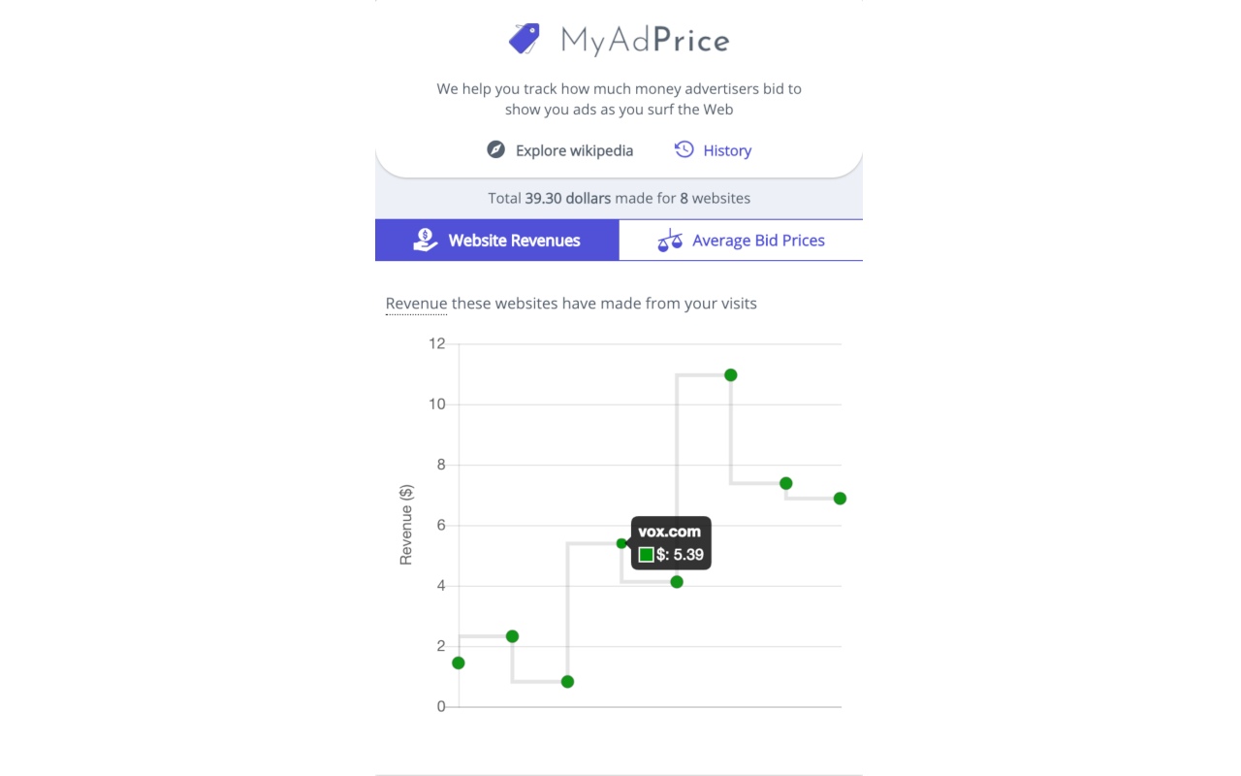Select the lowest data point below 1
This screenshot has width=1241, height=776.
pyautogui.click(x=567, y=682)
